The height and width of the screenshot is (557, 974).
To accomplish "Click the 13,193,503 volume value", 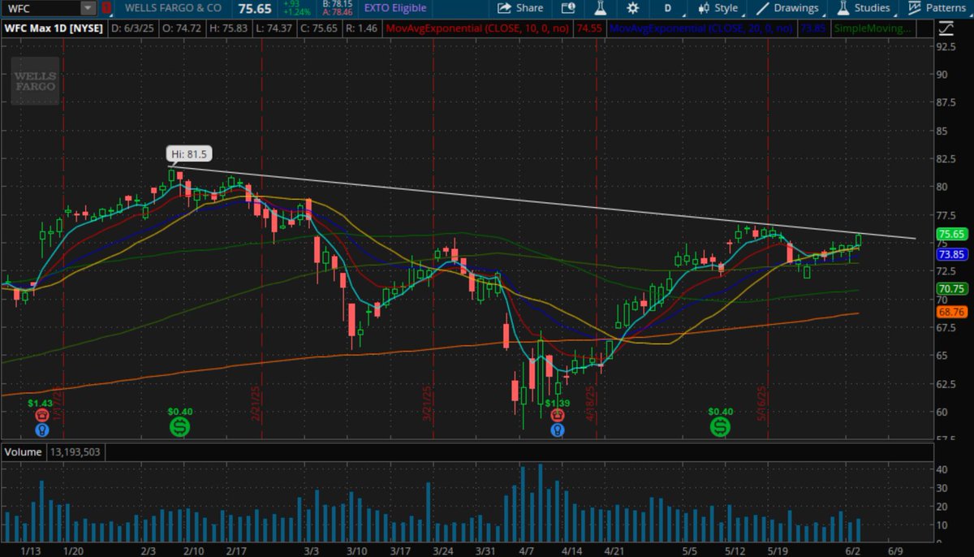I will coord(75,452).
